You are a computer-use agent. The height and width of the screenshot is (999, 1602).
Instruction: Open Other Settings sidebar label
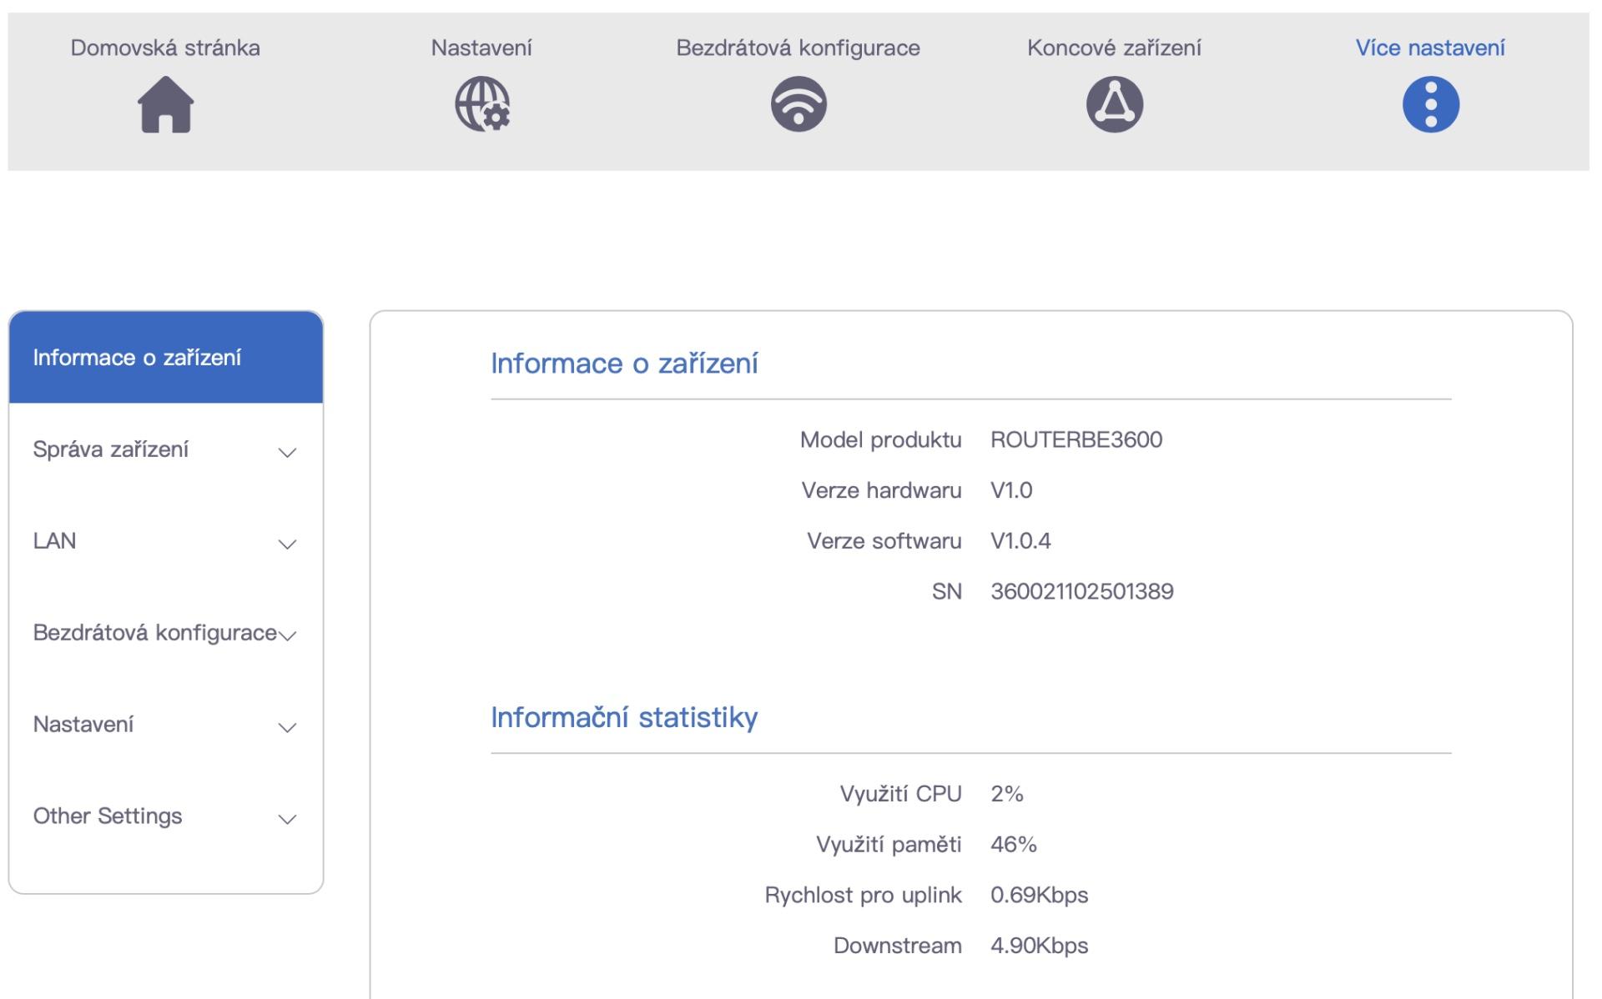(x=108, y=816)
